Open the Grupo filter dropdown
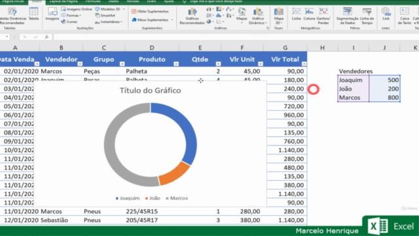Image resolution: width=419 pixels, height=236 pixels. pyautogui.click(x=122, y=64)
